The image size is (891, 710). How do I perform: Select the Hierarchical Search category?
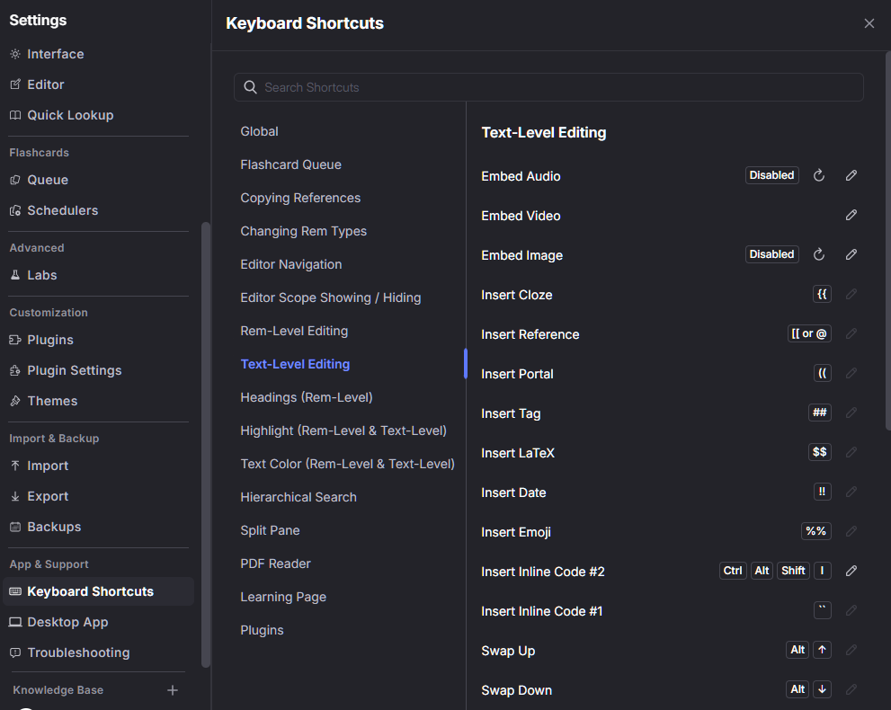pyautogui.click(x=298, y=497)
